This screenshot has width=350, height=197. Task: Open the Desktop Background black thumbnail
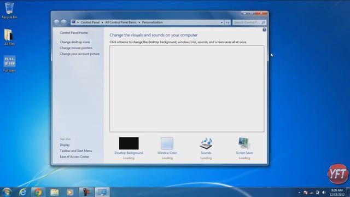[129, 143]
